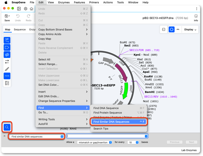Click the magnifier search icon
The image size is (203, 156).
tap(7, 127)
